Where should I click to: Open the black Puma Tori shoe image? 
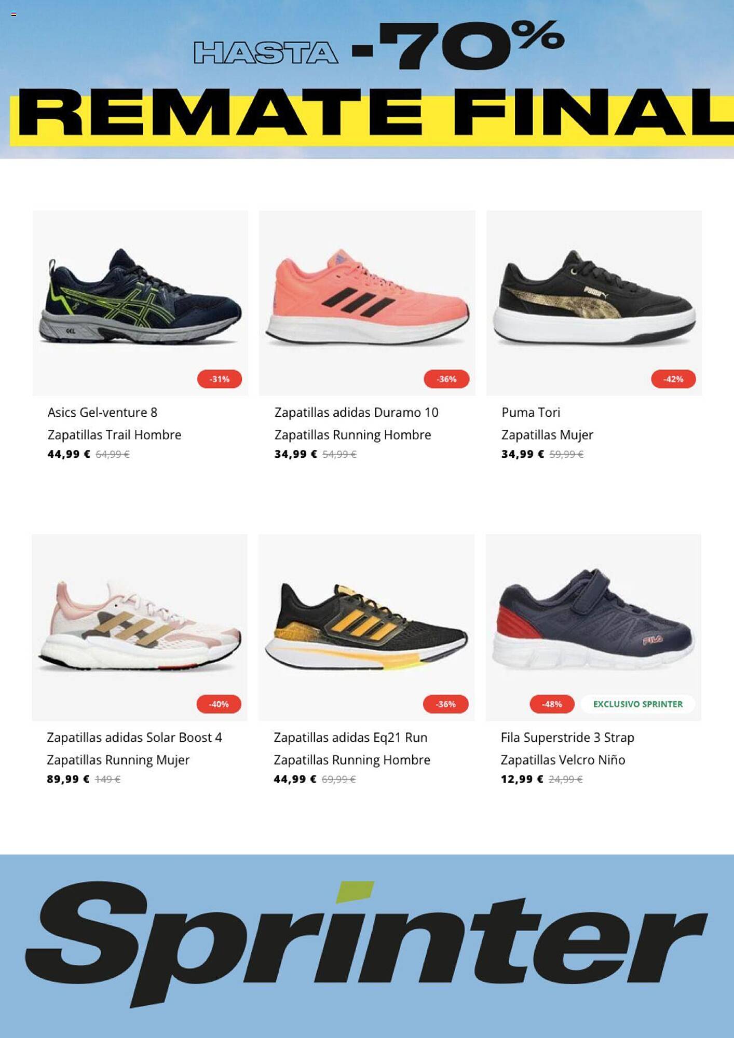pyautogui.click(x=594, y=303)
